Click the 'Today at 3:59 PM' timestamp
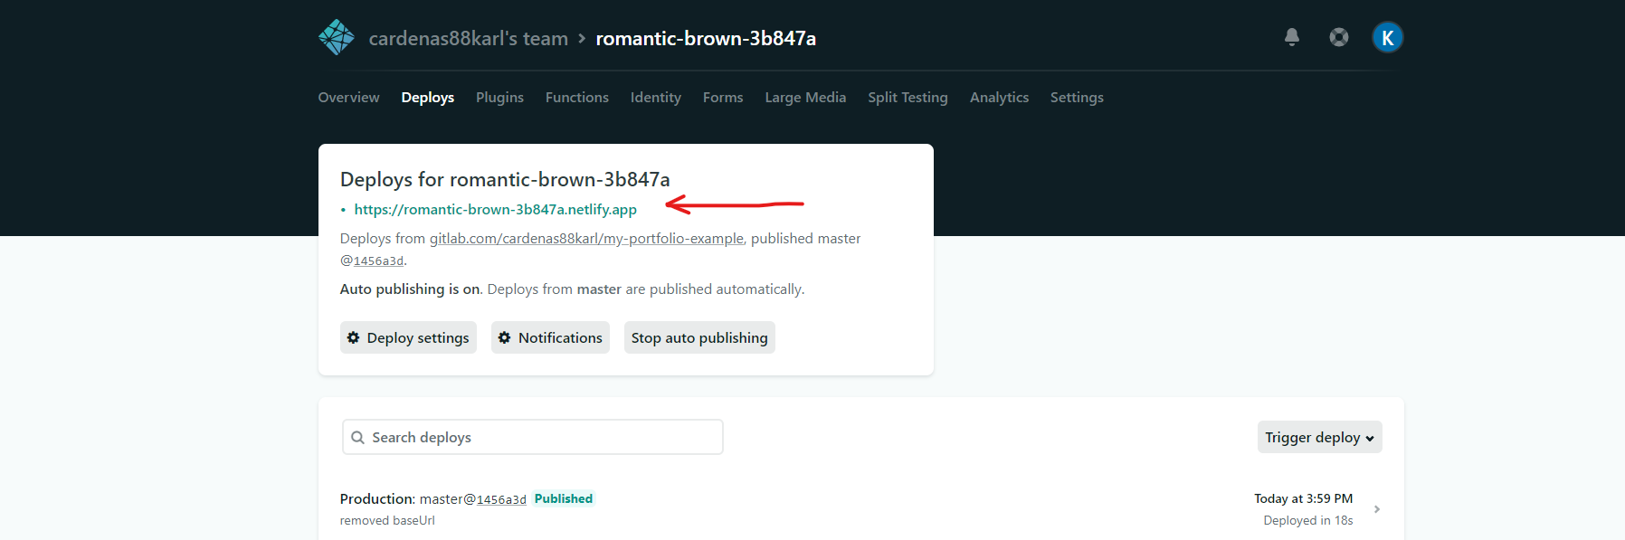Screen dimensions: 1625x540 pos(1303,498)
